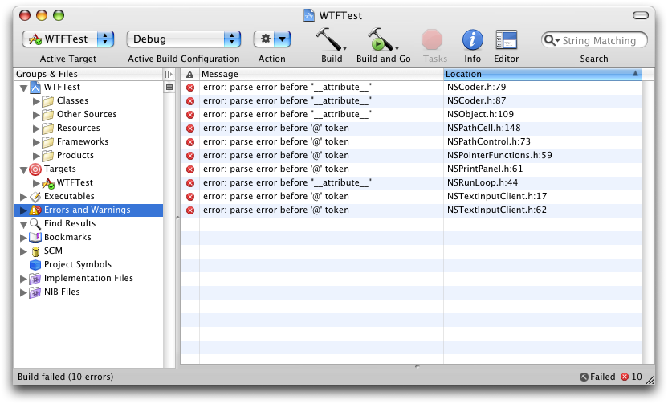
Task: Select the WTFTest target app icon
Action: point(48,183)
